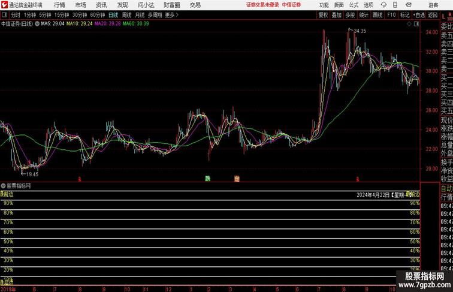Switch to the 周线 weekly tab
453x292 pixels.
point(126,15)
